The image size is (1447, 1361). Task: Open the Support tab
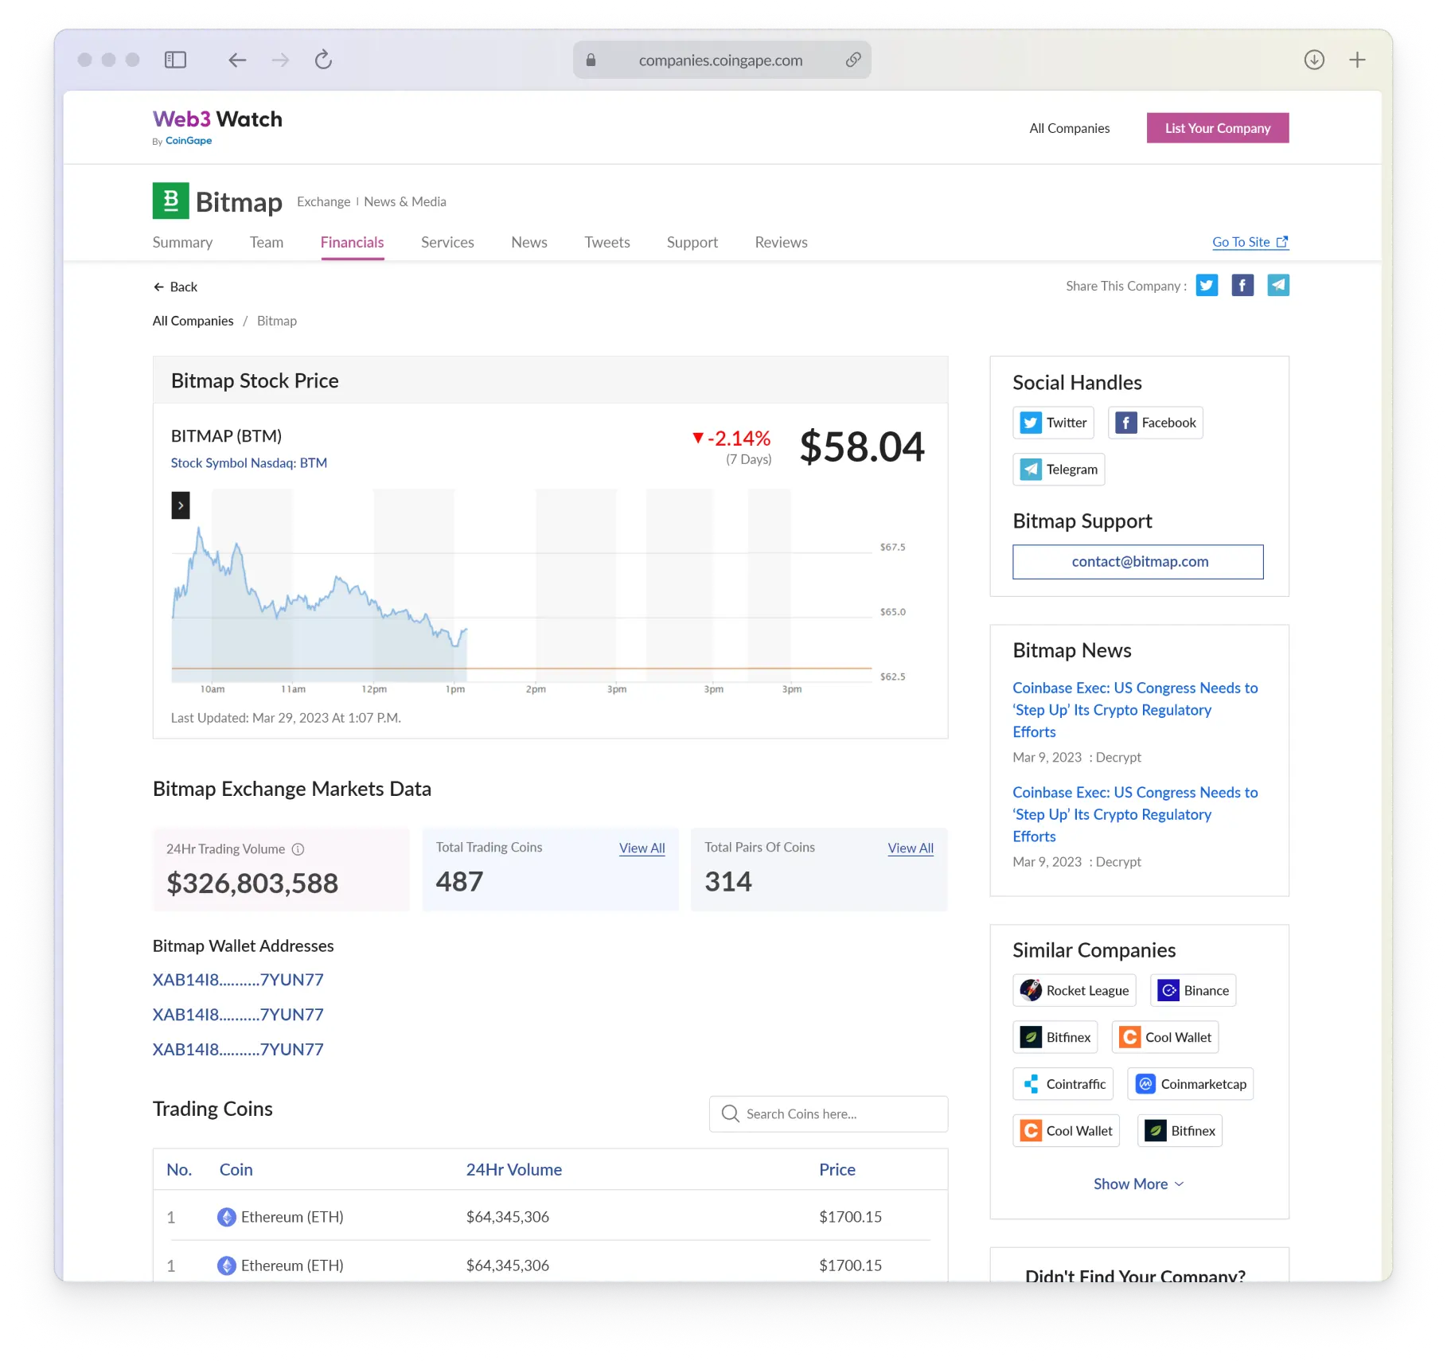[692, 243]
